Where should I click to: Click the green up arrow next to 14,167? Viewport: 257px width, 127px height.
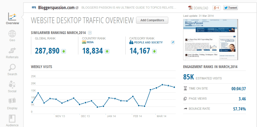154,51
